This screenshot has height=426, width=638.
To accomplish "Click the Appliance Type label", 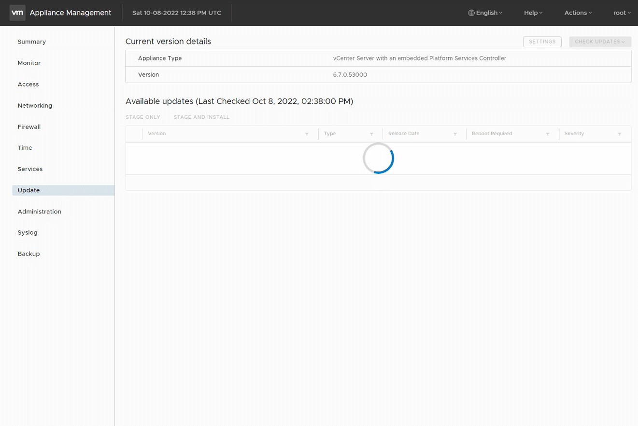I will pyautogui.click(x=160, y=58).
